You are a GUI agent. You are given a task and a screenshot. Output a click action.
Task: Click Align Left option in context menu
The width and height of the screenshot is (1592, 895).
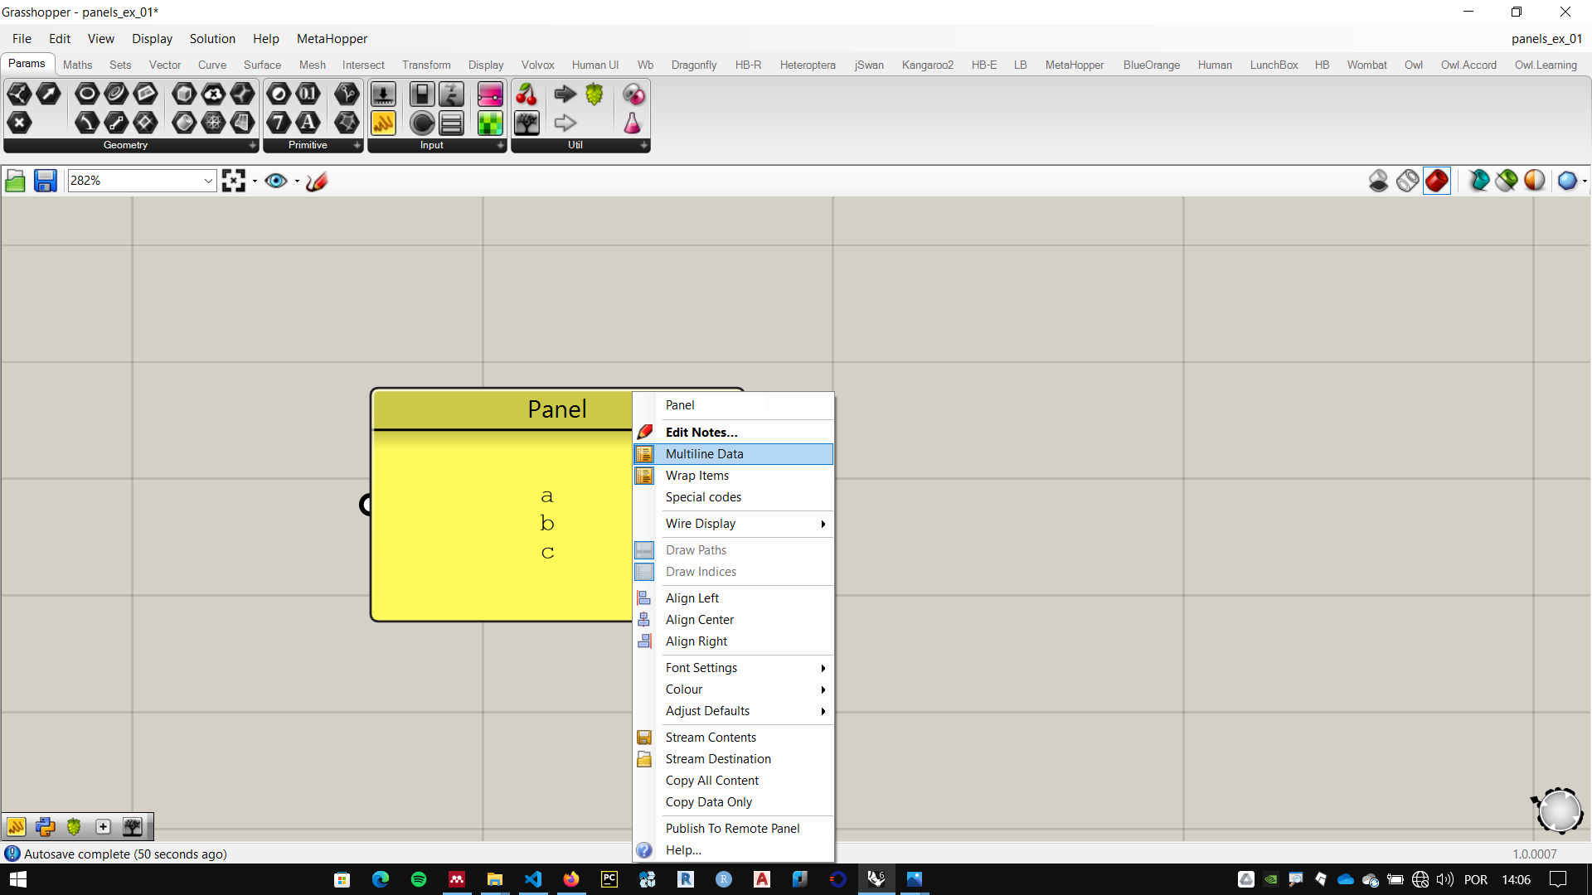coord(692,597)
